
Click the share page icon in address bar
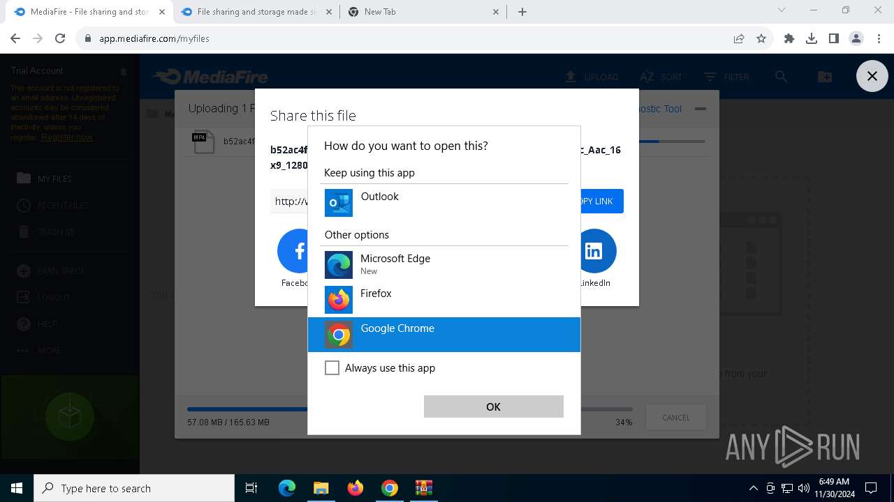[x=739, y=38]
